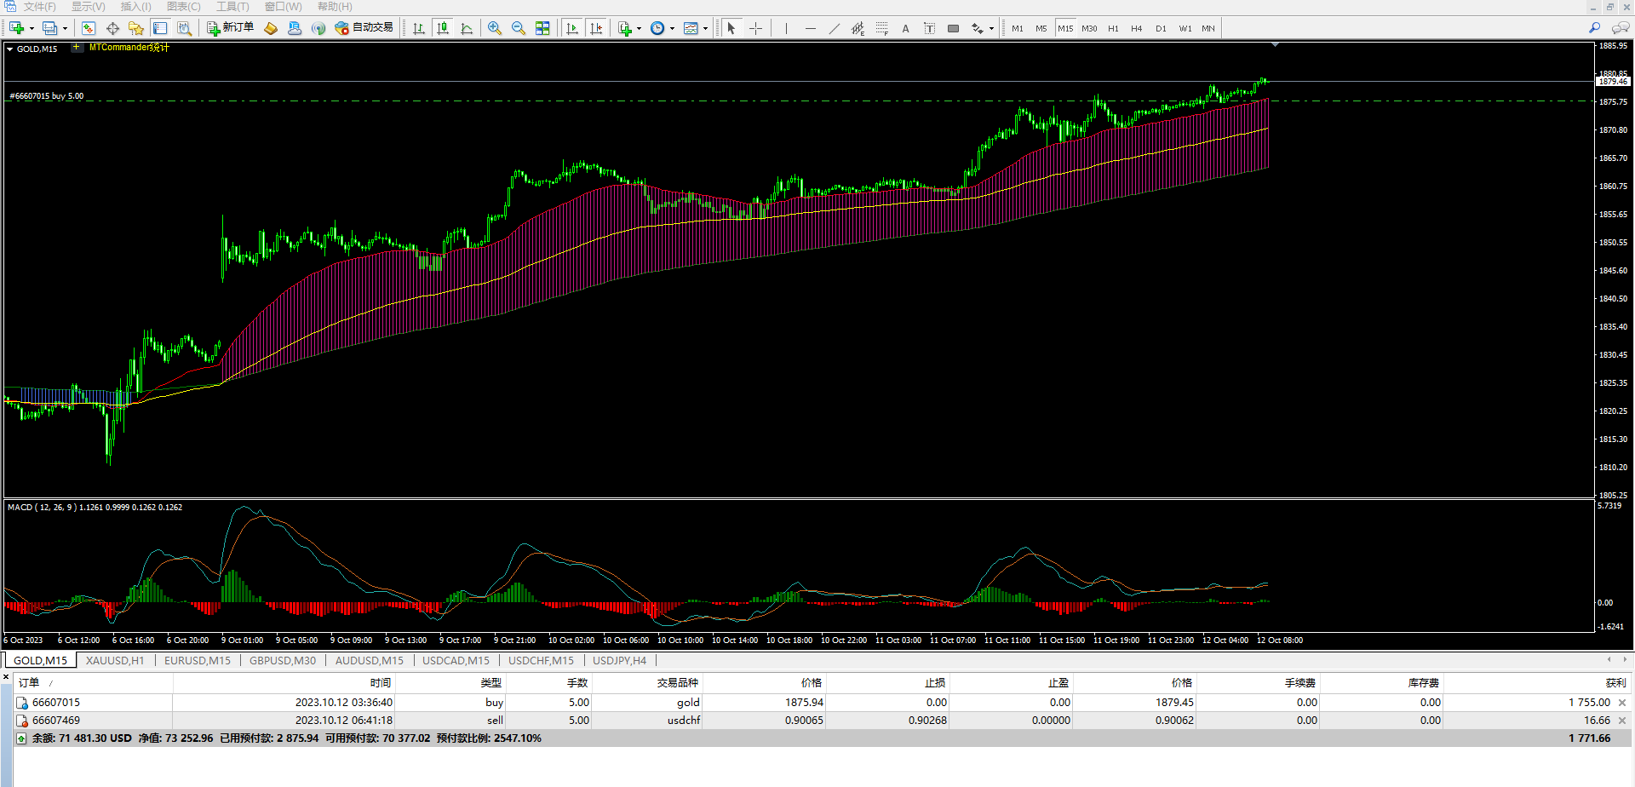Open the Indicators list icon

point(625,28)
